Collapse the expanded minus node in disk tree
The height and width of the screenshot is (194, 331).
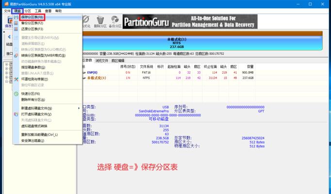click(x=7, y=81)
